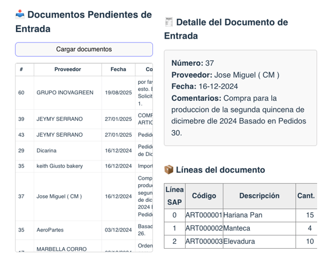This screenshot has width=332, height=263.
Task: Click the # column header
Action: click(21, 69)
